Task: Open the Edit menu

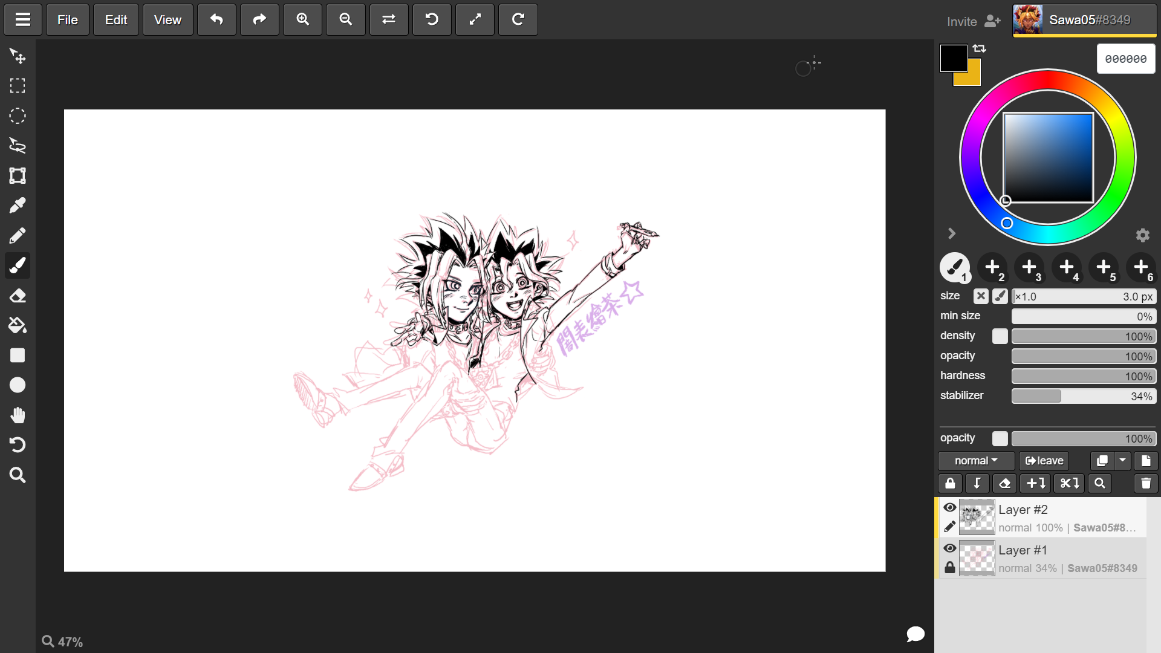Action: (116, 19)
